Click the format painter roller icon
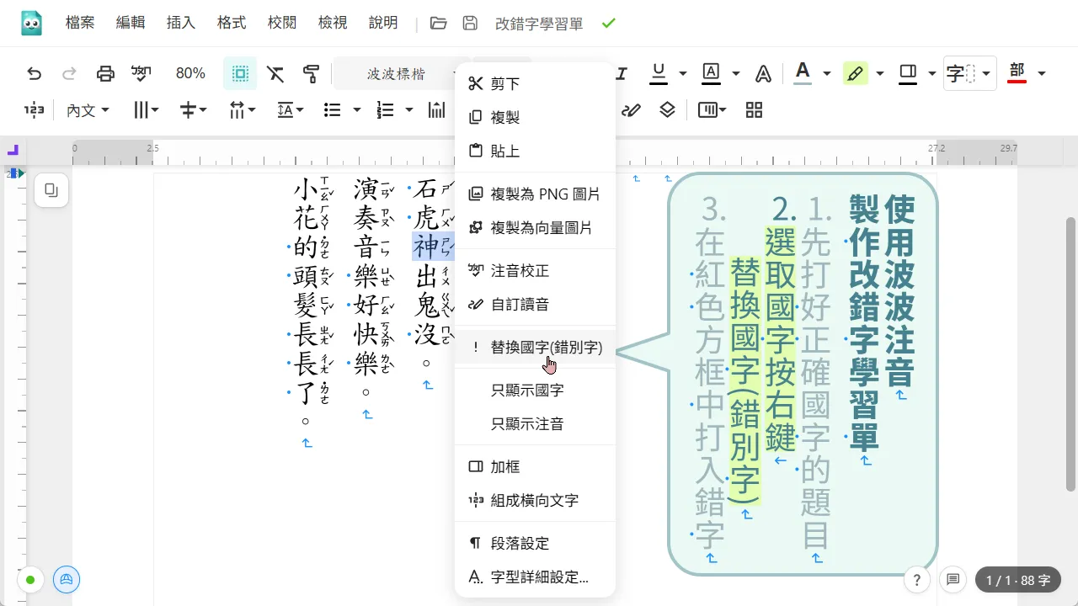This screenshot has width=1078, height=606. tap(311, 73)
